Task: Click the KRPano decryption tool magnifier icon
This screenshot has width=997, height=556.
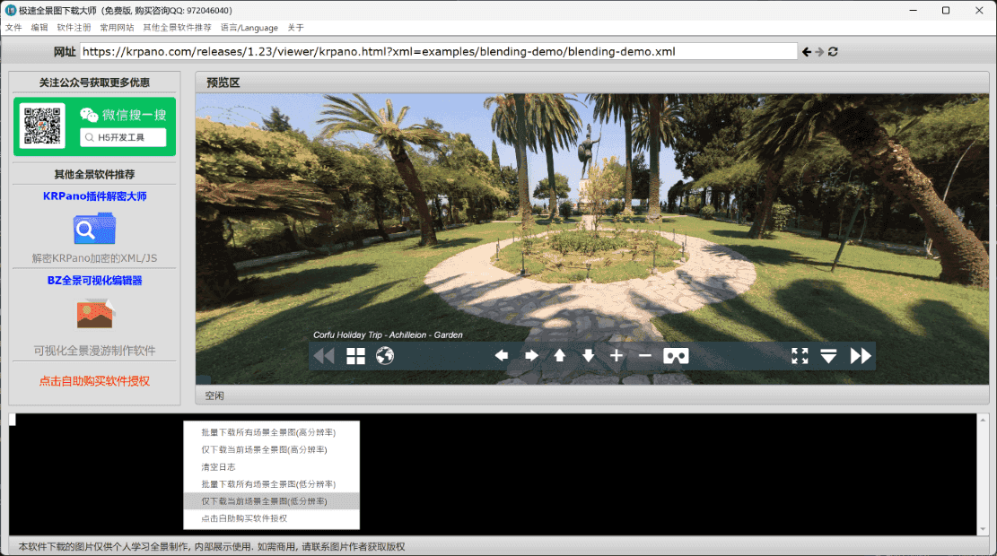Action: tap(94, 230)
